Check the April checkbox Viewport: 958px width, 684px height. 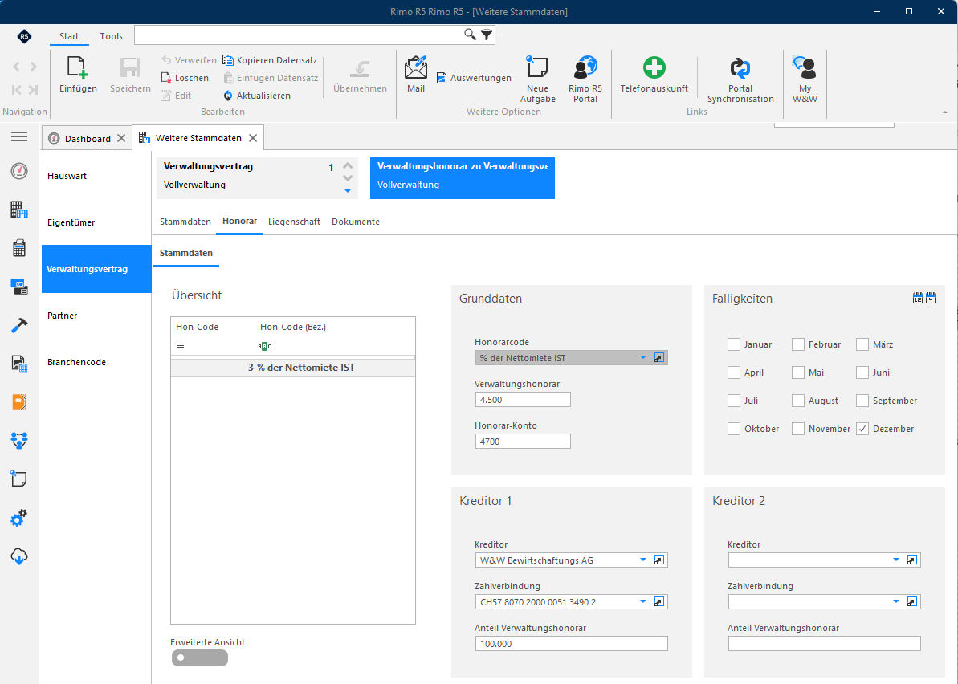tap(734, 373)
